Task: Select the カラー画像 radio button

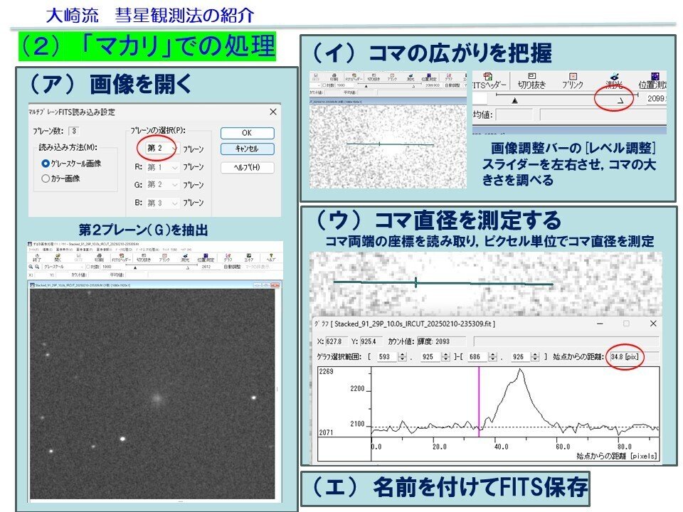Action: pyautogui.click(x=46, y=178)
